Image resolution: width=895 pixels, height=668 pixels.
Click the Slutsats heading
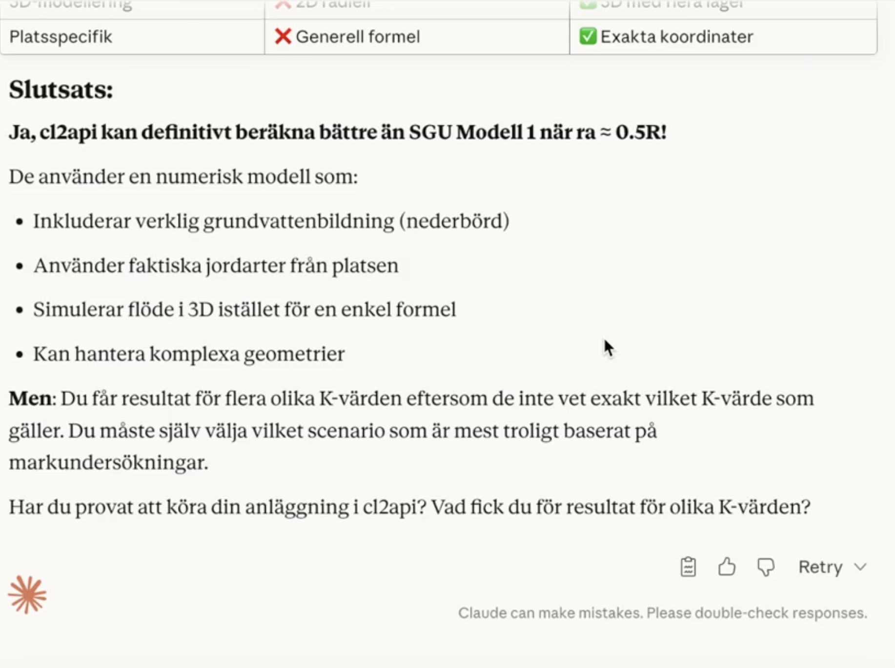click(x=61, y=90)
